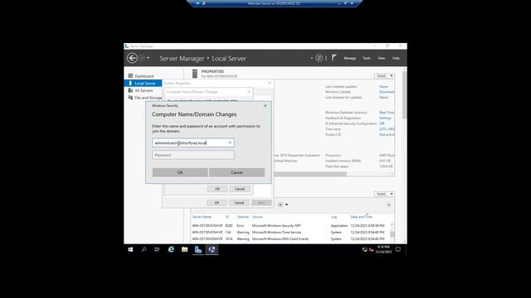Click Cancel in Windows Security dialog

236,173
